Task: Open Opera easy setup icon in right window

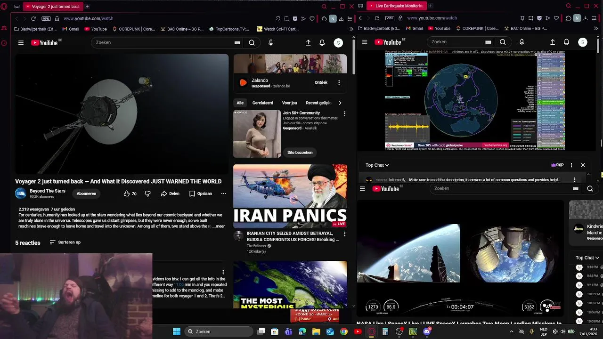Action: tap(594, 18)
